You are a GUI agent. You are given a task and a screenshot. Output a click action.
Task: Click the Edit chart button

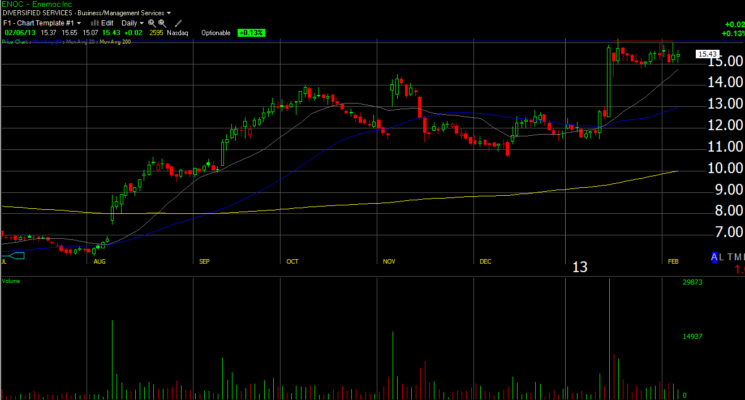click(107, 23)
